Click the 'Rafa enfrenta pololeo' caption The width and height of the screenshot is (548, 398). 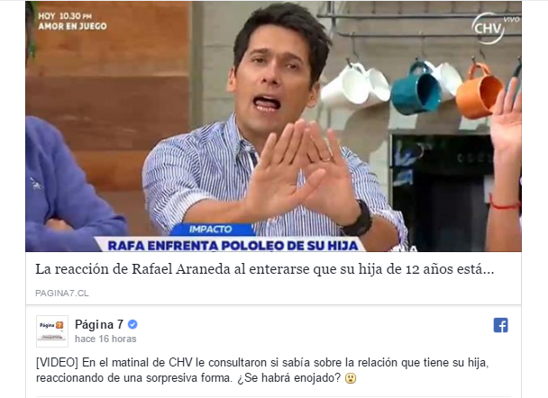coord(233,246)
